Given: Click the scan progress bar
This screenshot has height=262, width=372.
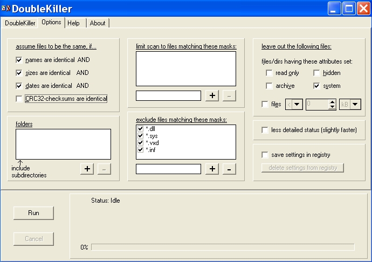Looking at the screenshot, I should [x=223, y=247].
